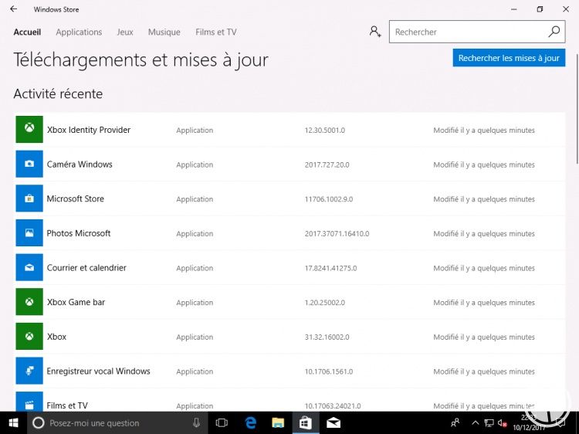Open Microsoft Edge from the taskbar

(x=251, y=423)
